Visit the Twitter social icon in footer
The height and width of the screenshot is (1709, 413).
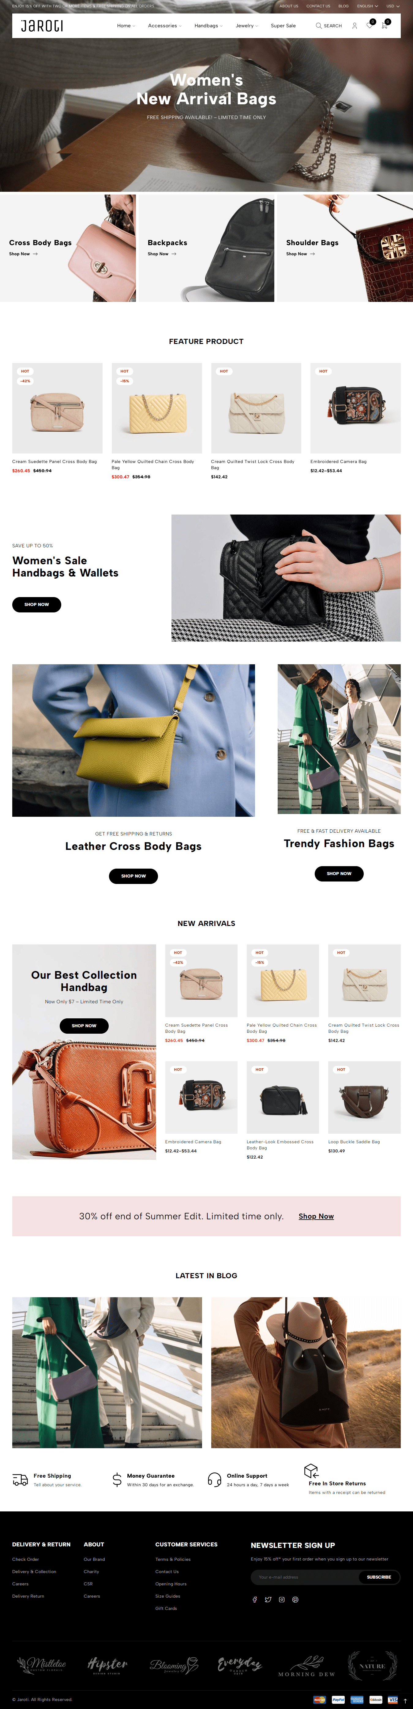coord(268,1599)
